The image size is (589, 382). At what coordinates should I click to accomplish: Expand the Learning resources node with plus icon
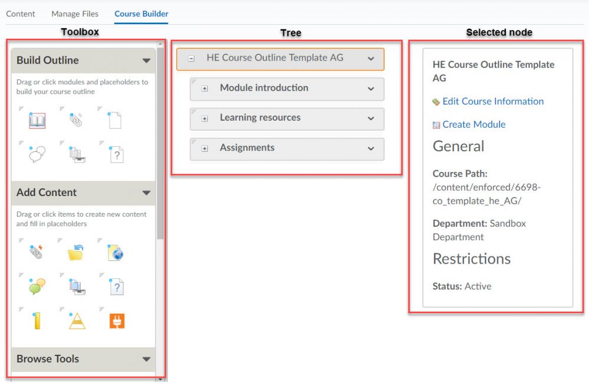point(205,118)
